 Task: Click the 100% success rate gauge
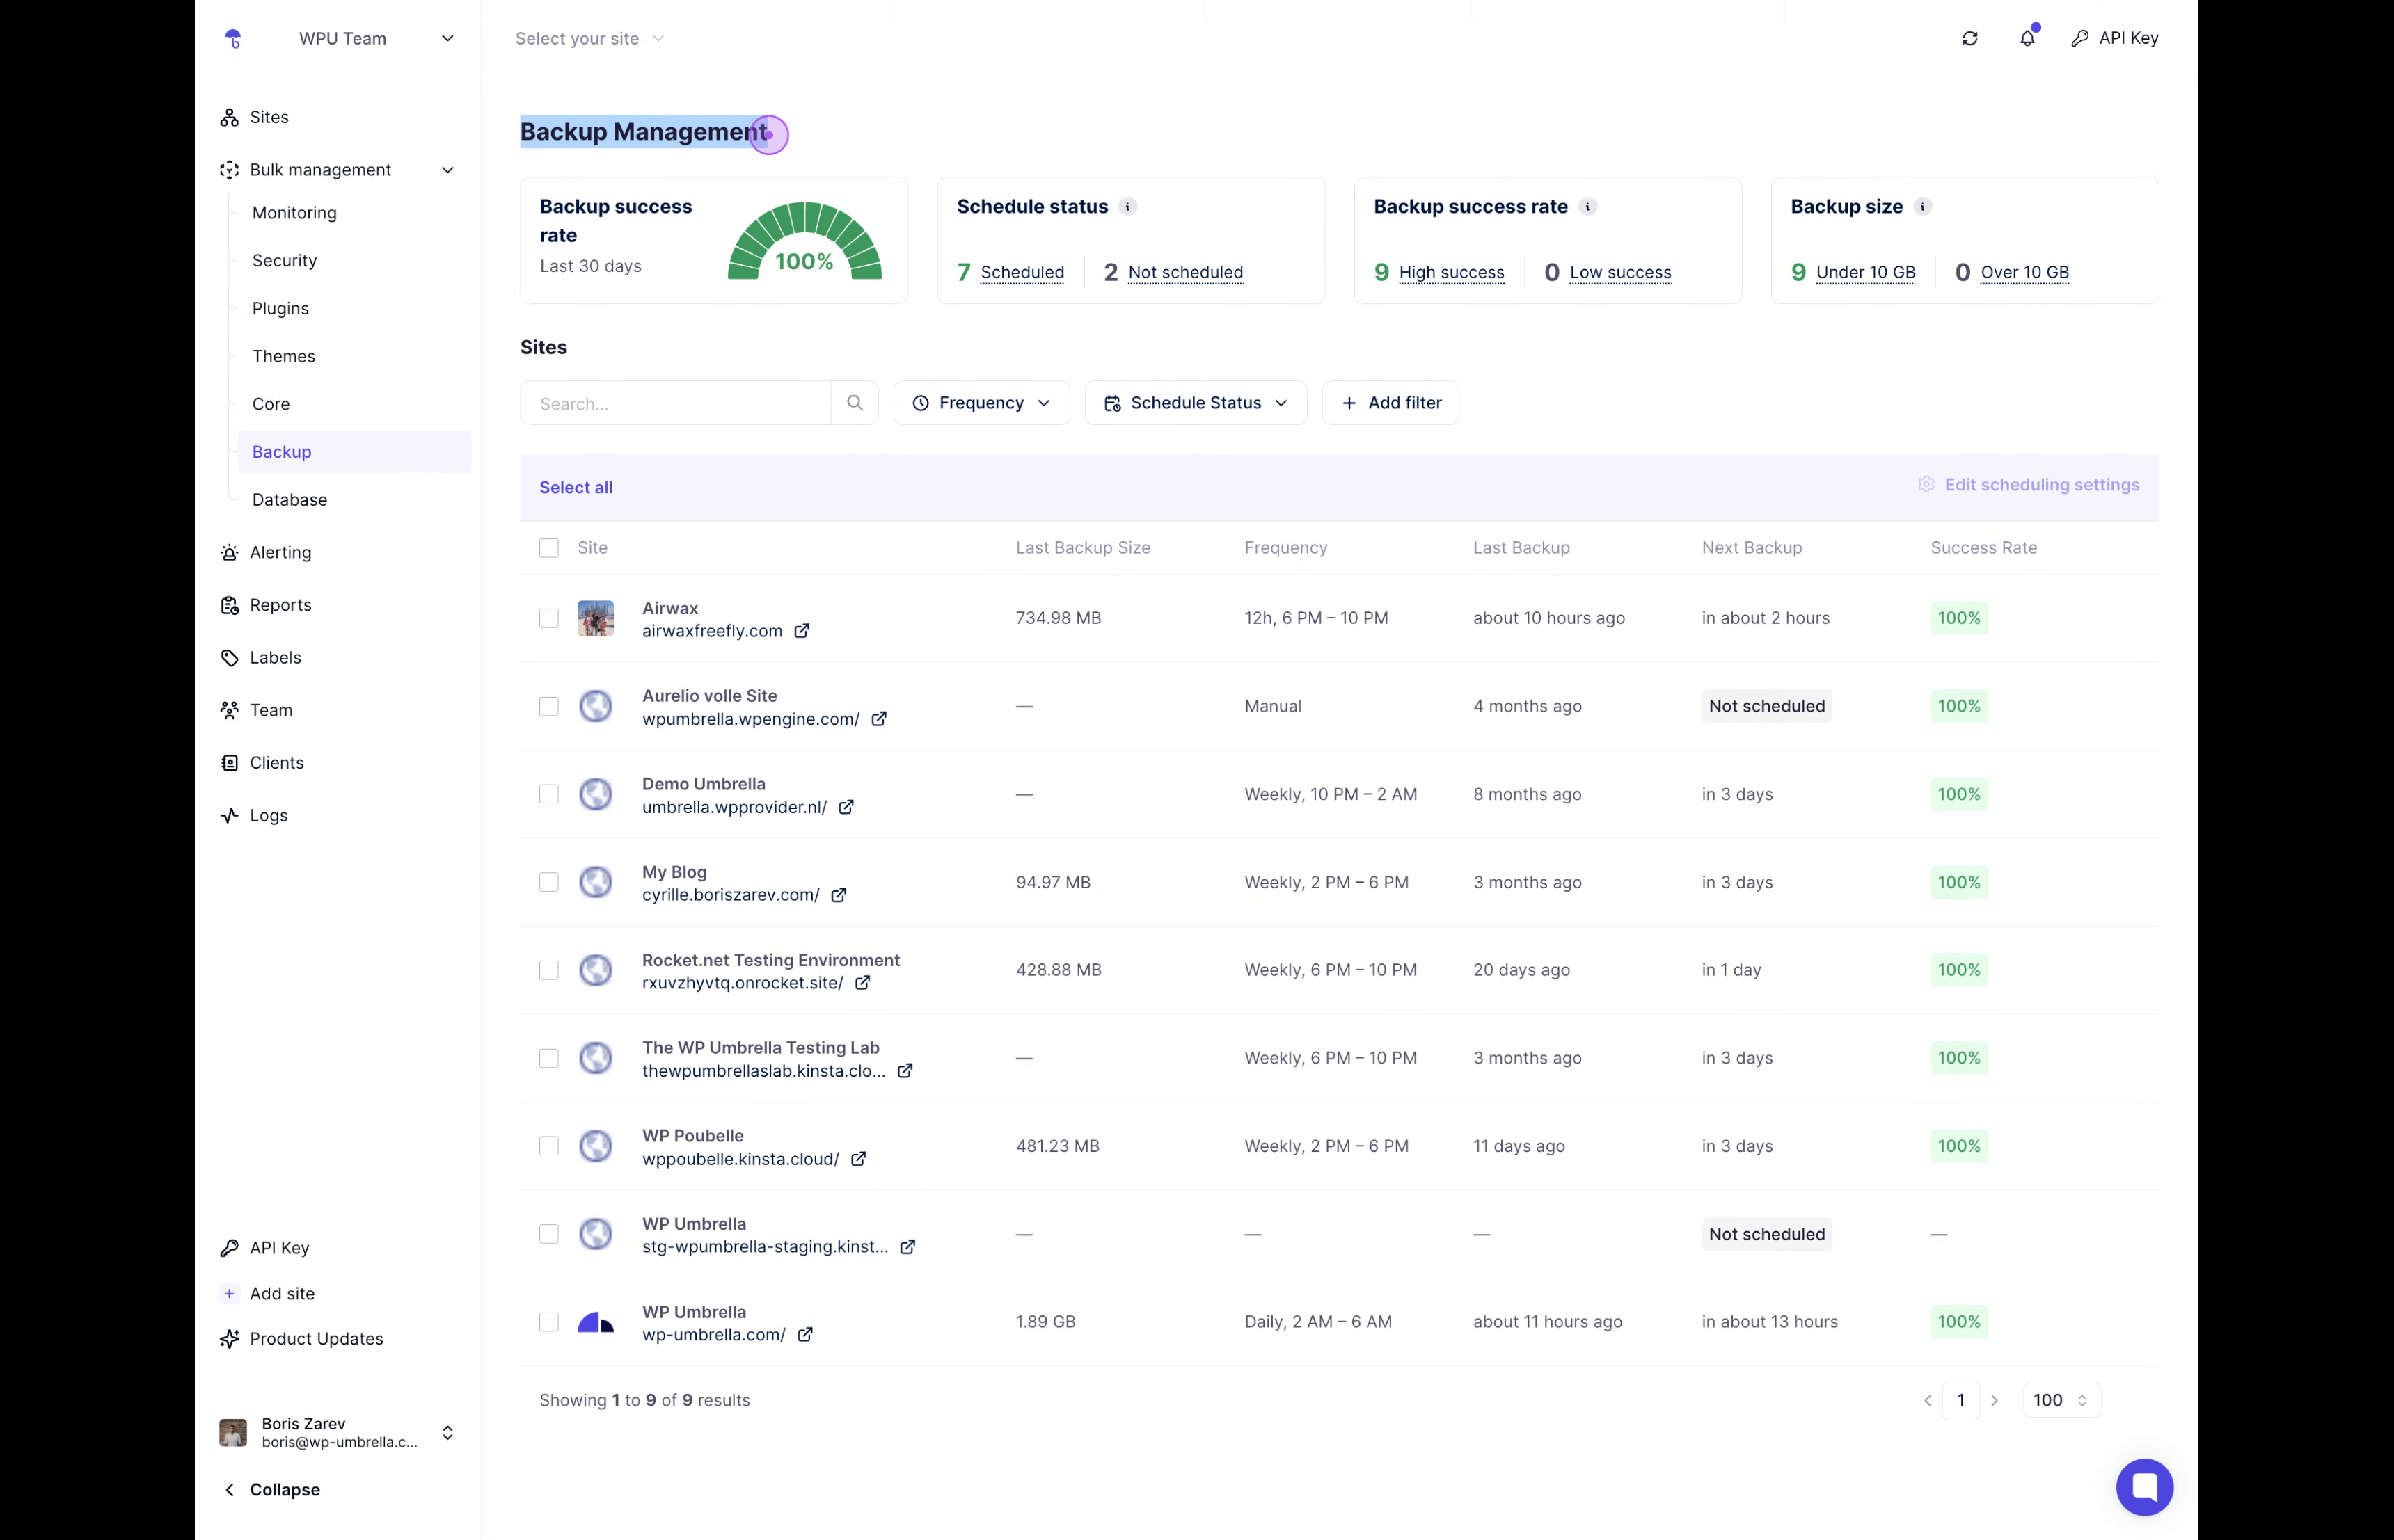804,241
